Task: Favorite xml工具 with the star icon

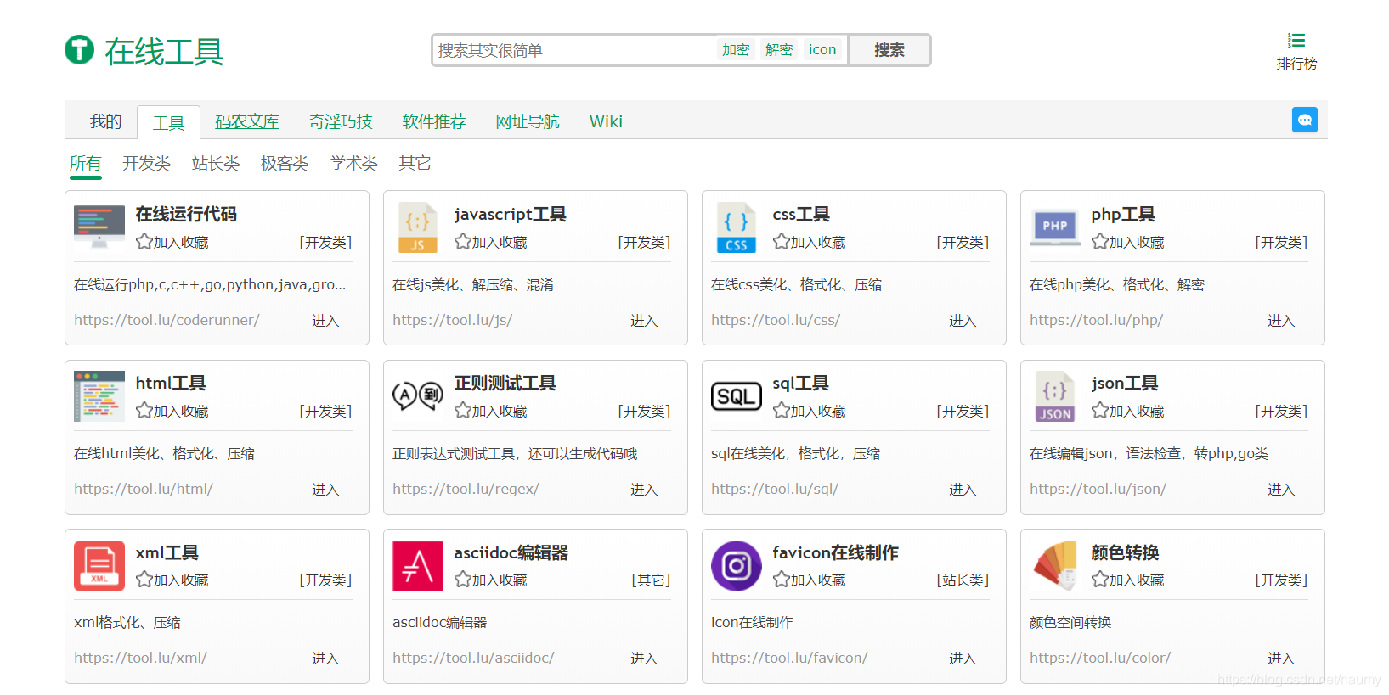Action: (144, 580)
